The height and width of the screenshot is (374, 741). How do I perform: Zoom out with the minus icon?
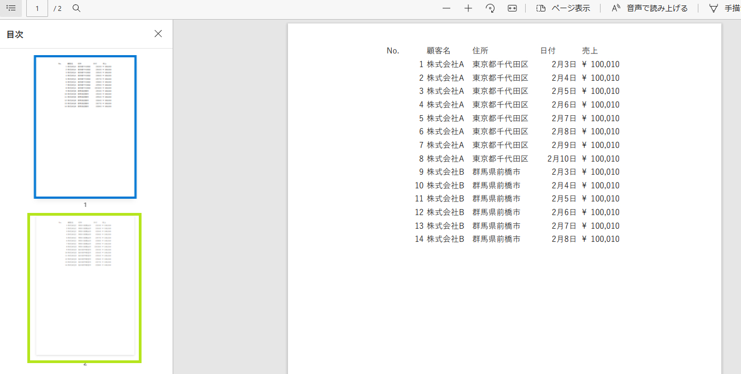click(446, 8)
